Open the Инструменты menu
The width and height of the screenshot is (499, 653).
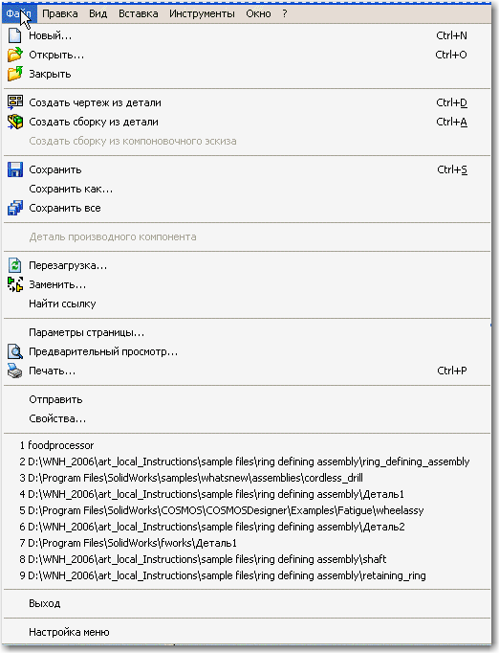202,13
